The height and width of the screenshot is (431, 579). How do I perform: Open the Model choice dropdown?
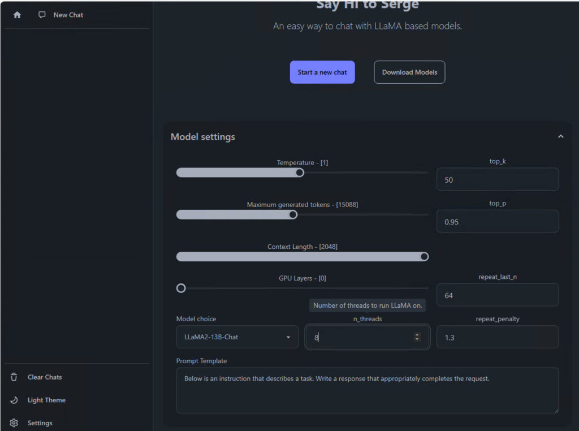point(237,337)
